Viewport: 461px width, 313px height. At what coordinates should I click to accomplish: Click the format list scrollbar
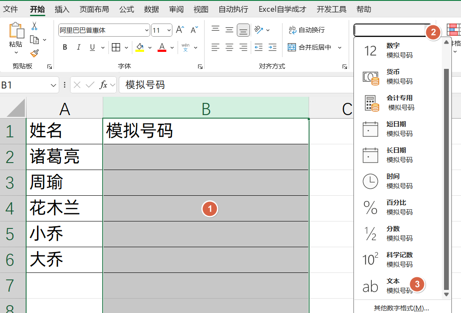pyautogui.click(x=446, y=179)
